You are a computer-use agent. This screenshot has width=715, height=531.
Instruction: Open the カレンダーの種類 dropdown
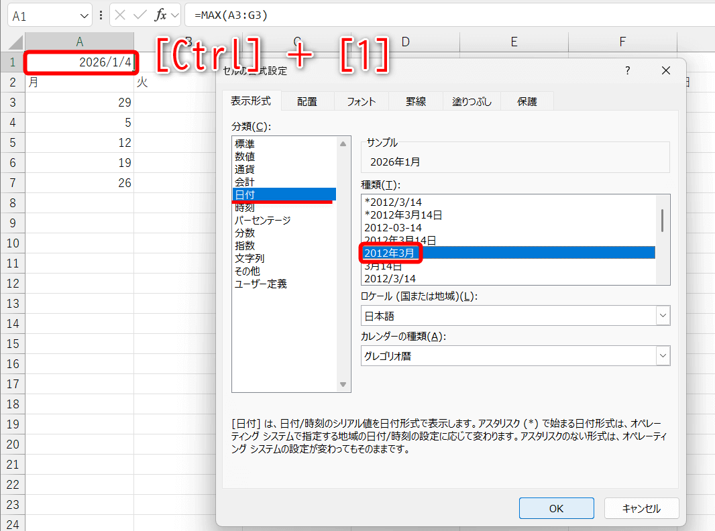[662, 355]
